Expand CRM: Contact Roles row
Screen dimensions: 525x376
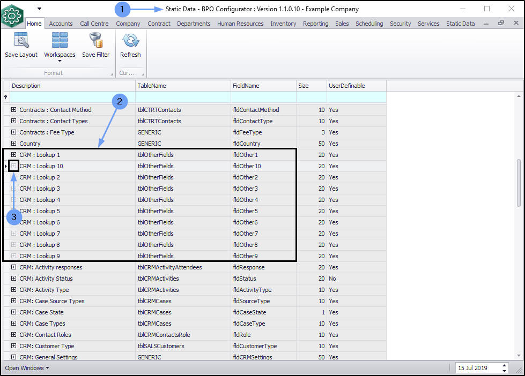tap(13, 335)
